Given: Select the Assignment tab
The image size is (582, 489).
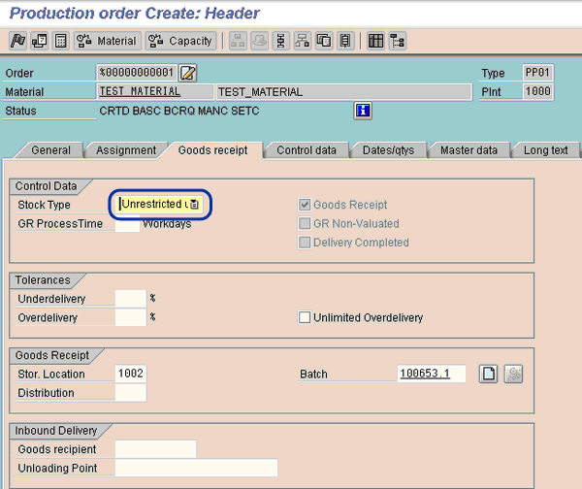Looking at the screenshot, I should [125, 150].
